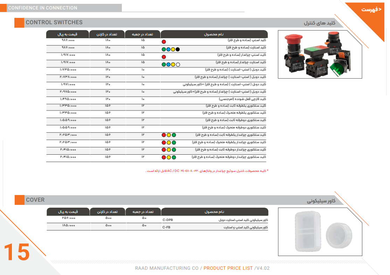Click the red dot in the first stop switch row
The image size is (390, 275).
pyautogui.click(x=163, y=42)
